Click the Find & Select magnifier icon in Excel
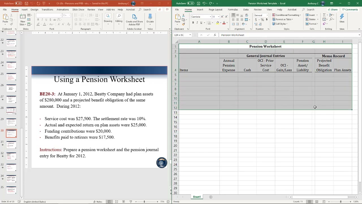362x204 pixels. coord(331,19)
